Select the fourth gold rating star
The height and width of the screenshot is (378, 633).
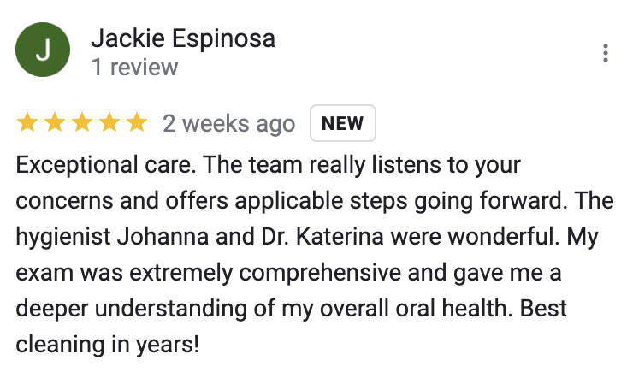pos(109,122)
